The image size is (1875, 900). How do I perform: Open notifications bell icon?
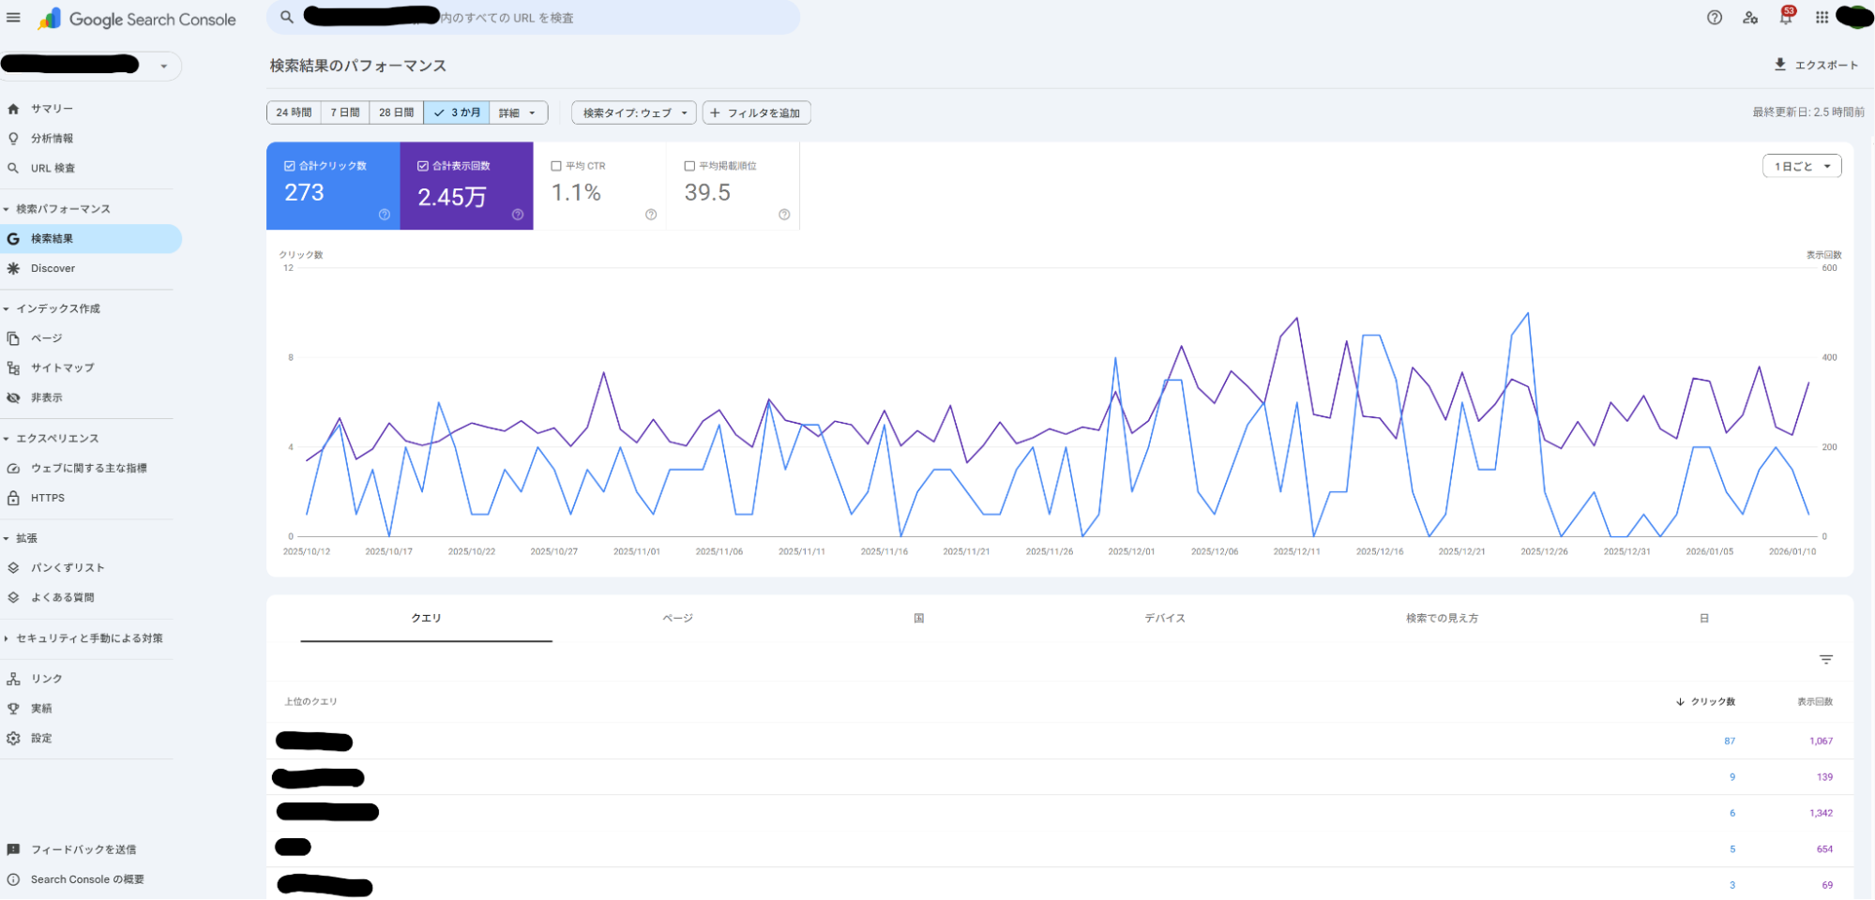[x=1785, y=18]
